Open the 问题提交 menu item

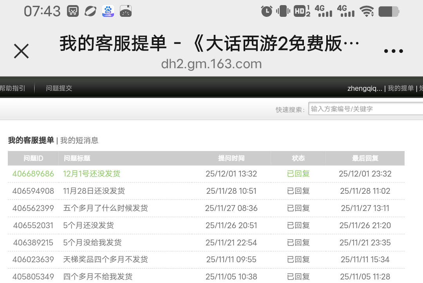pos(59,88)
